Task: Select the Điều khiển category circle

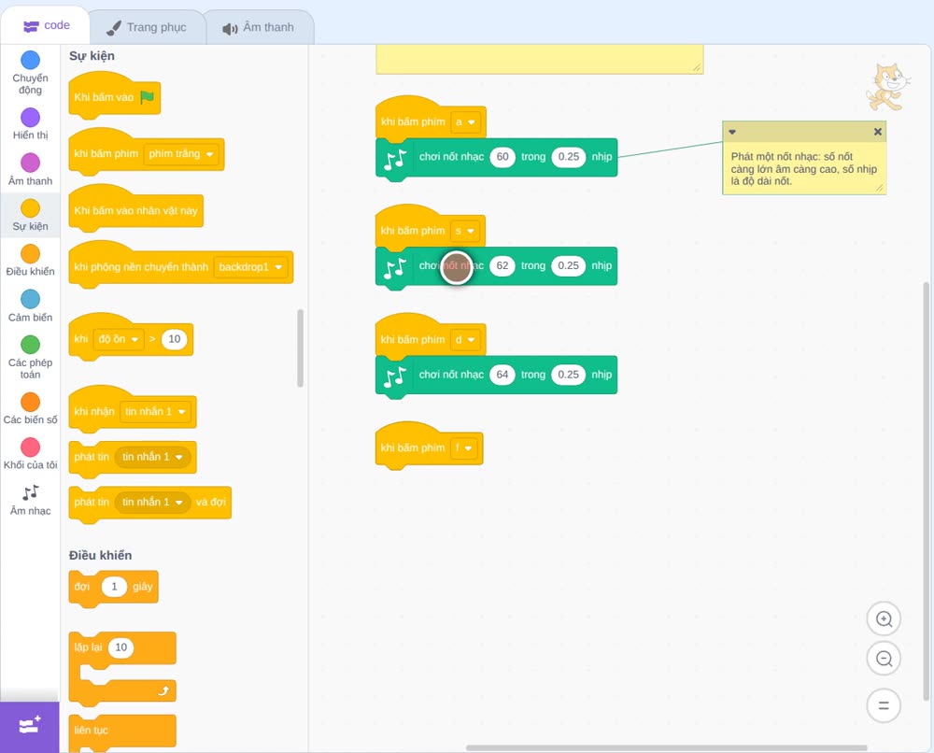Action: (x=30, y=253)
